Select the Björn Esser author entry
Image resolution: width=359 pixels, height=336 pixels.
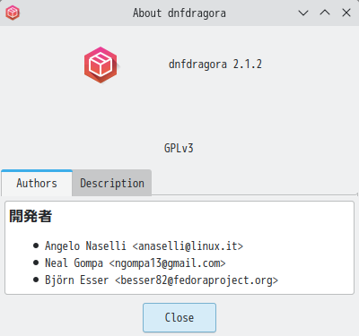162,280
